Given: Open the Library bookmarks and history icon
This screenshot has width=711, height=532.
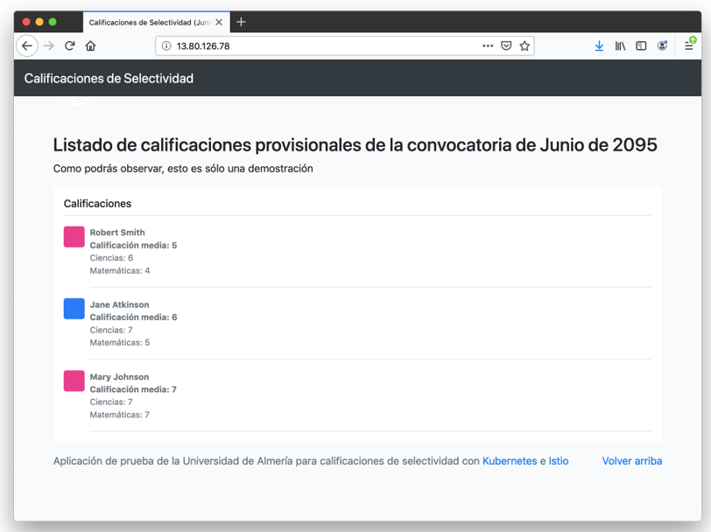Looking at the screenshot, I should coord(620,45).
